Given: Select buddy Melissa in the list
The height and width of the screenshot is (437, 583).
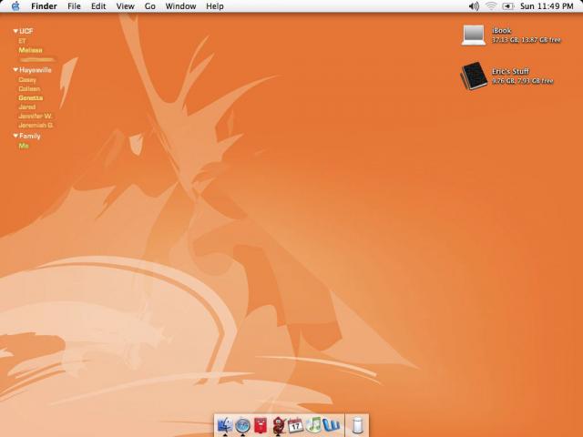Looking at the screenshot, I should (30, 50).
